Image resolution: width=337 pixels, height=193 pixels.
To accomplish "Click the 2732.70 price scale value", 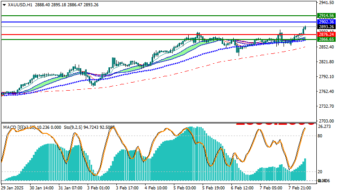I will [x=326, y=106].
